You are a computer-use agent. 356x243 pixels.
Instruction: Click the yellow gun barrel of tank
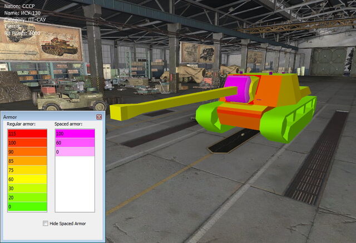(172, 102)
